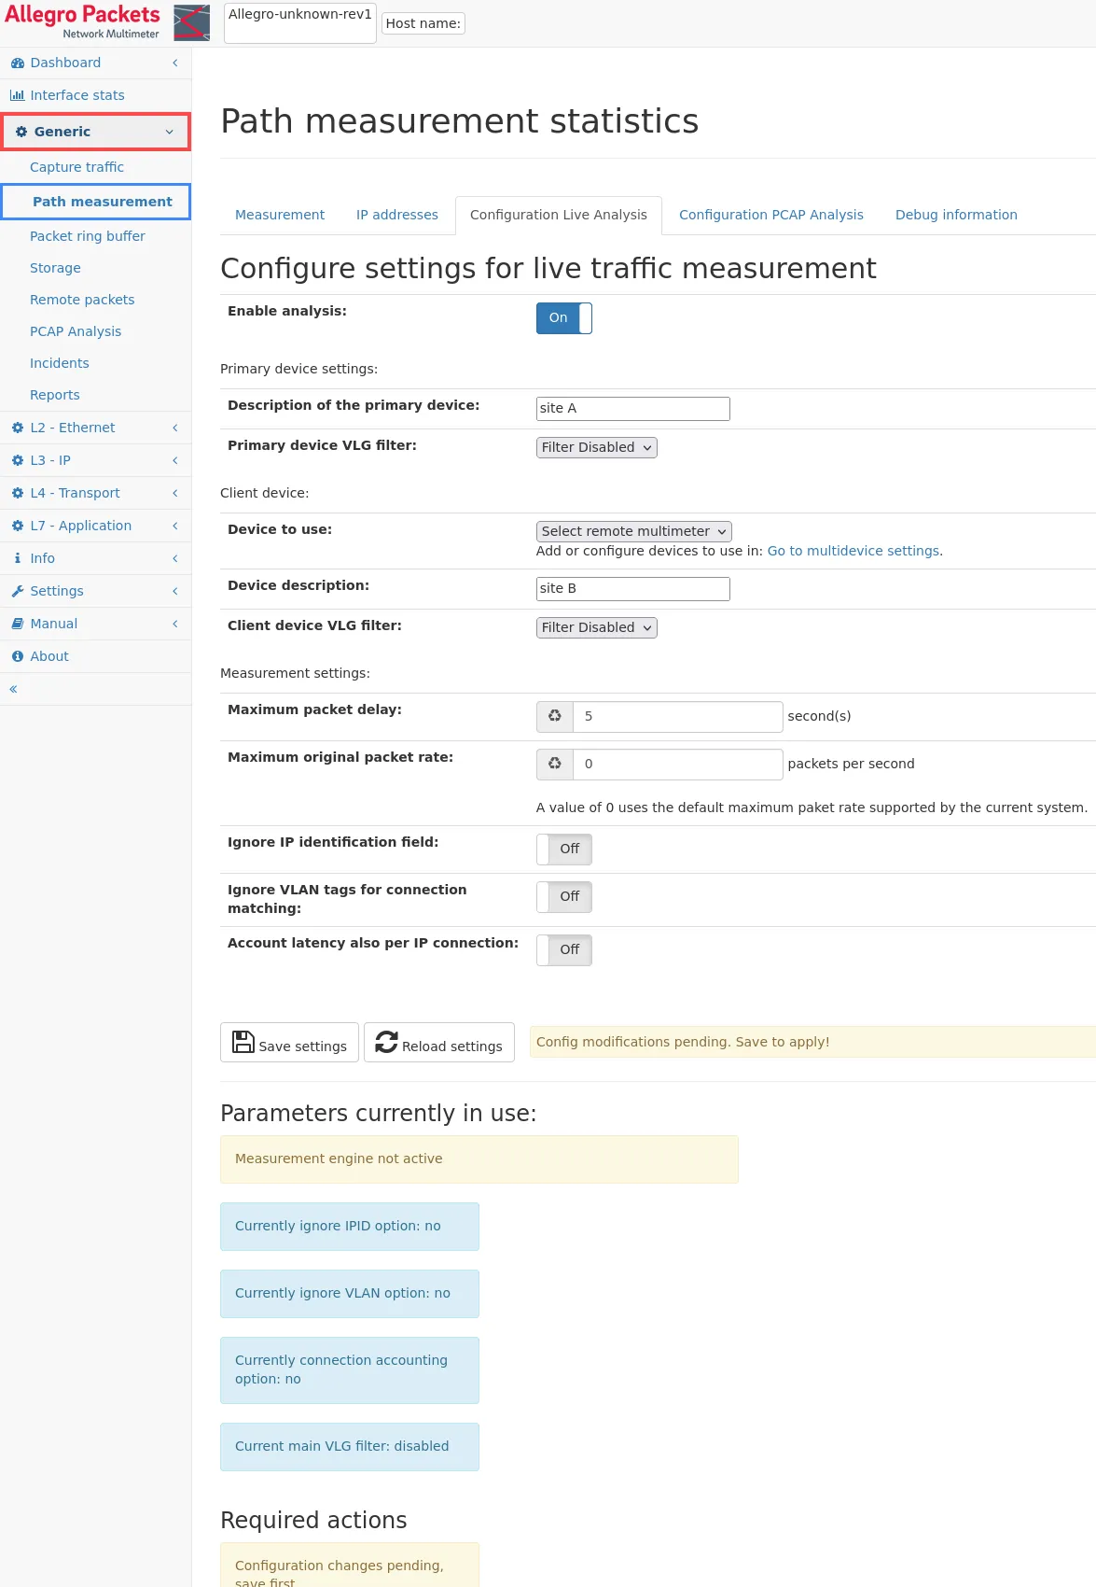Enable Ignore IP identification field toggle
1096x1587 pixels.
(x=563, y=850)
